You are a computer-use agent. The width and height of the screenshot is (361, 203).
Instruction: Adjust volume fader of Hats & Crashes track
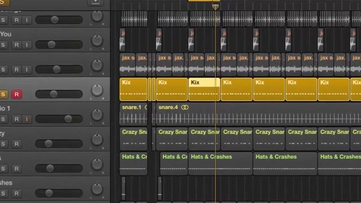coord(50,168)
